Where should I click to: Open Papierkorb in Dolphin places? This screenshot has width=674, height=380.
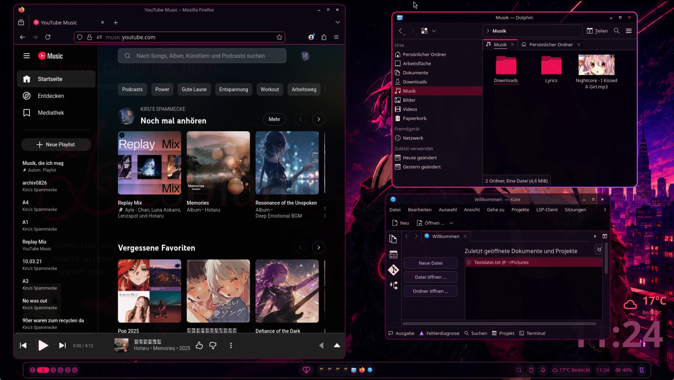click(x=438, y=118)
